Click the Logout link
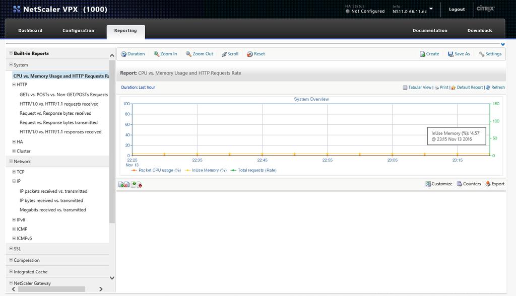516x296 pixels. tap(457, 9)
